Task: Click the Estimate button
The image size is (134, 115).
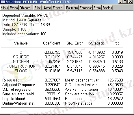Action: [x=72, y=8]
